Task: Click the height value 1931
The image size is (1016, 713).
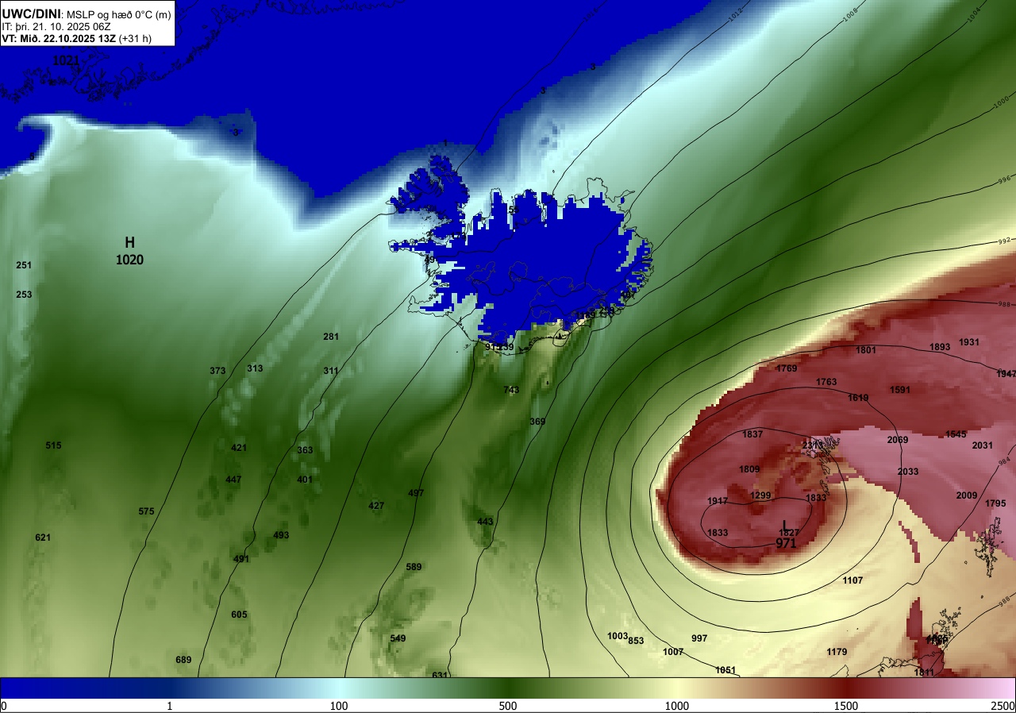Action: [x=969, y=342]
